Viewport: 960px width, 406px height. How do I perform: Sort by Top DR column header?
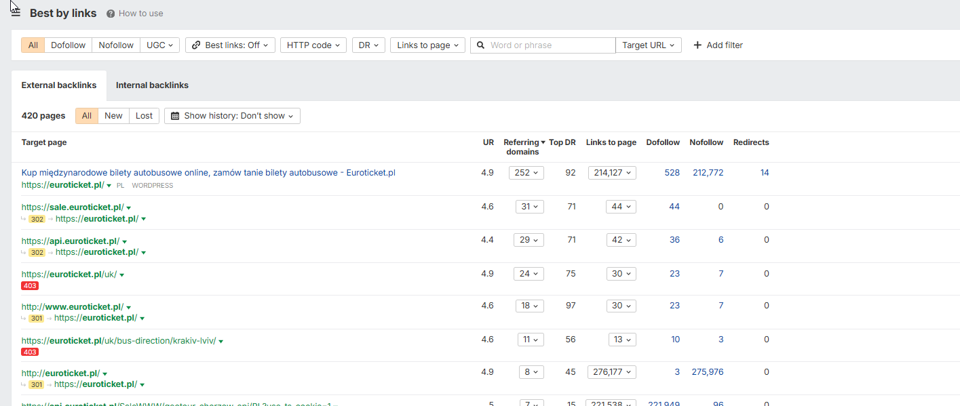point(562,142)
